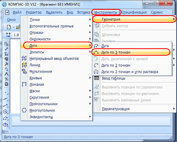This screenshot has width=177, height=142.
Task: Select the Auxiliary line tool in left toolbar
Action: (6, 99)
